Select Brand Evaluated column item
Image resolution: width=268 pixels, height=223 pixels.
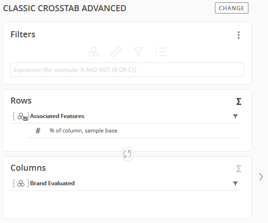point(126,183)
